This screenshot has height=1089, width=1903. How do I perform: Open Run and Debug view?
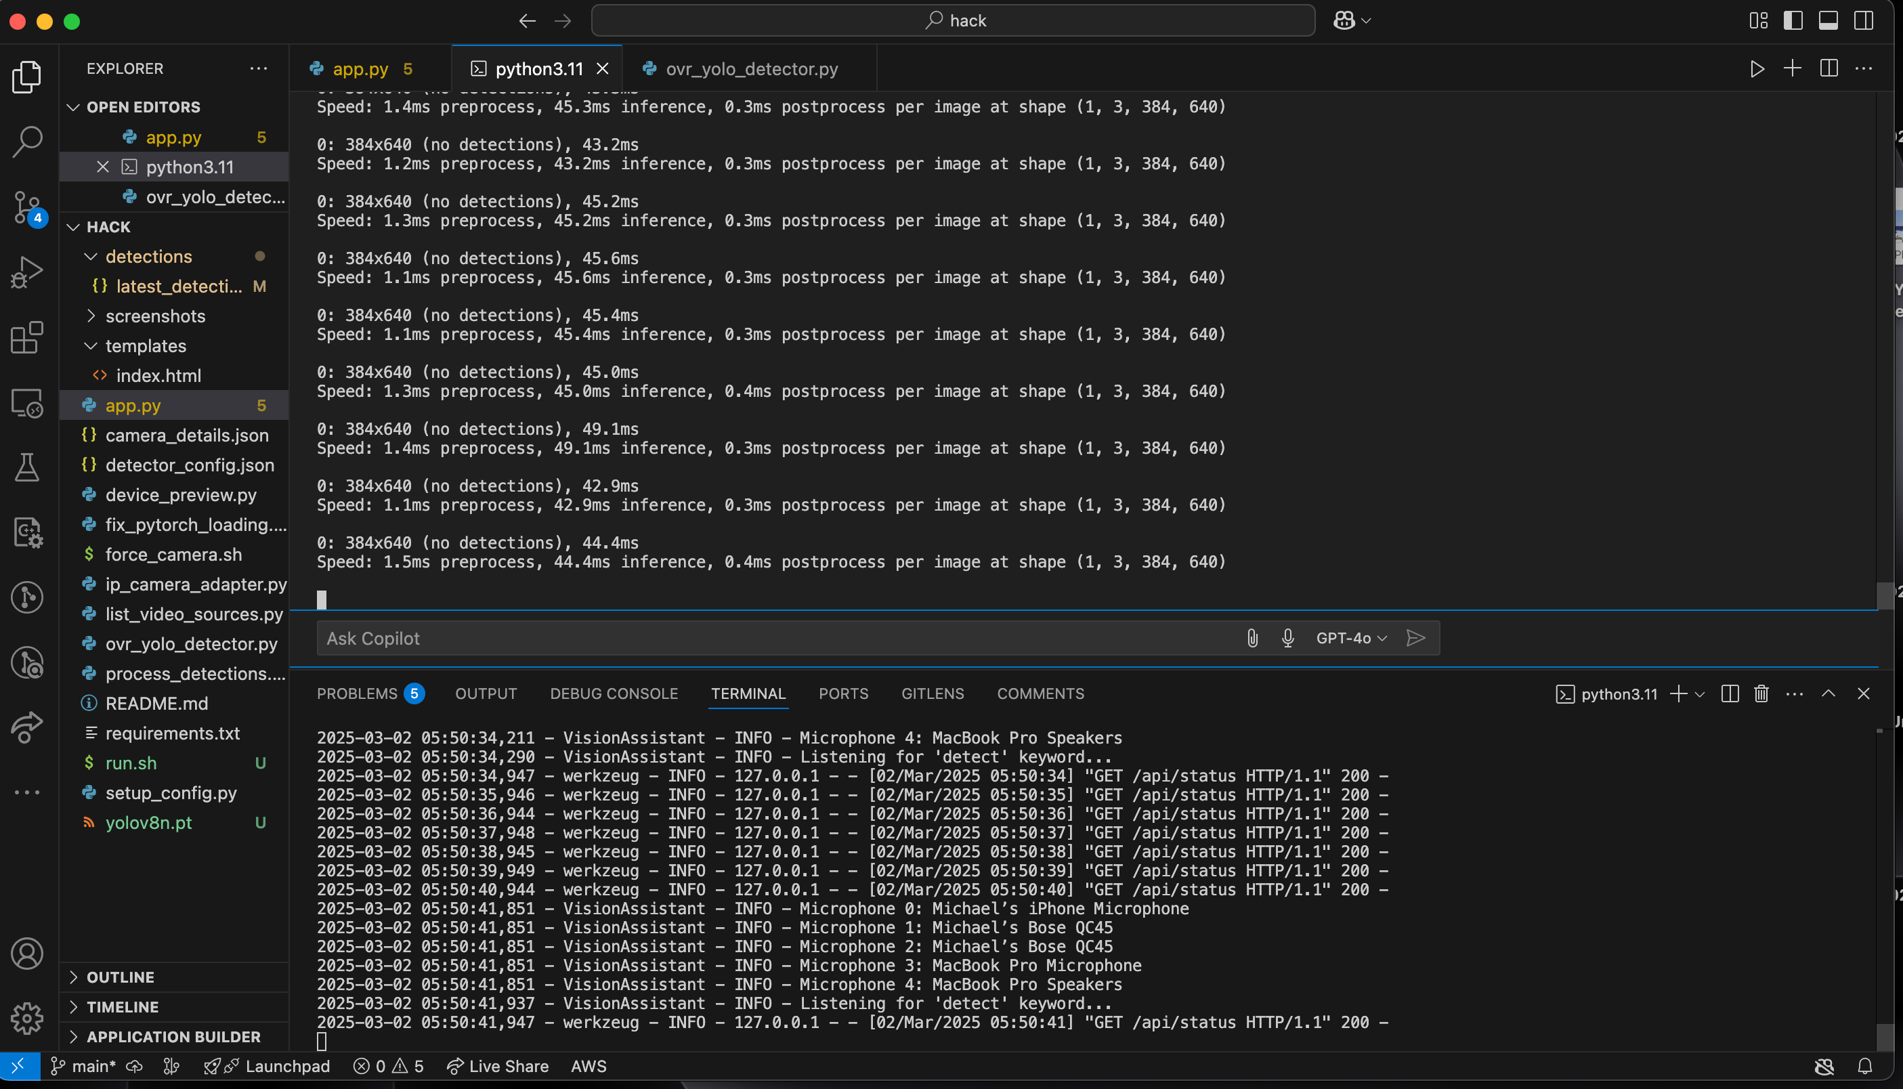coord(28,272)
